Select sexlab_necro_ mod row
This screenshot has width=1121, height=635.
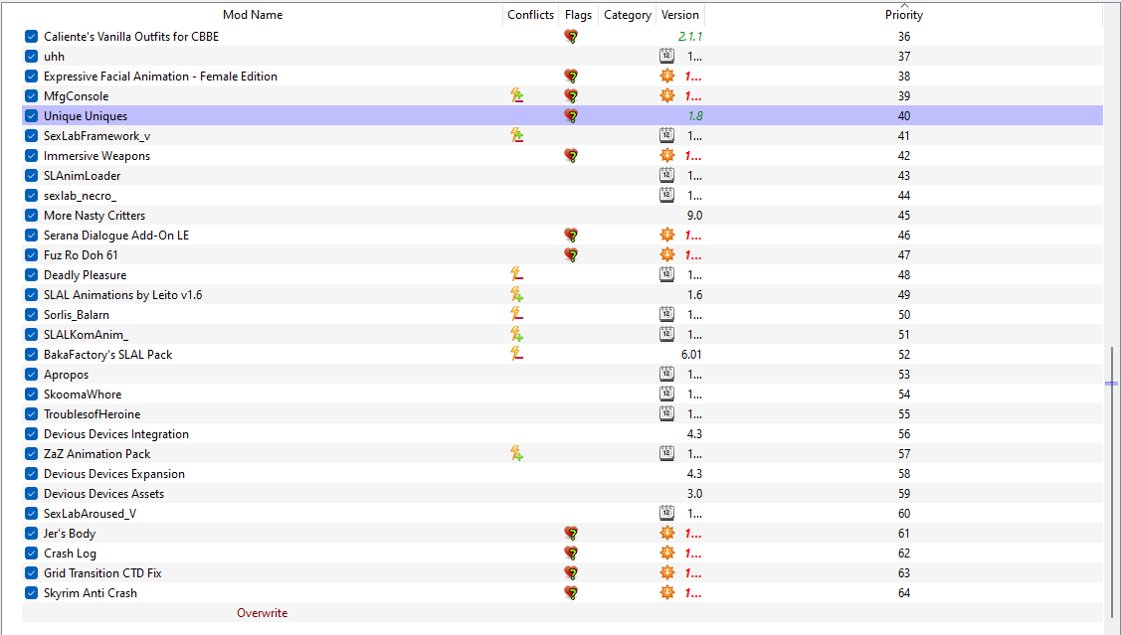(562, 196)
